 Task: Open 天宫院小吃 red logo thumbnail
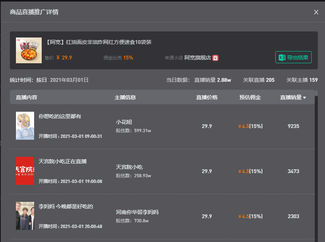[25, 171]
